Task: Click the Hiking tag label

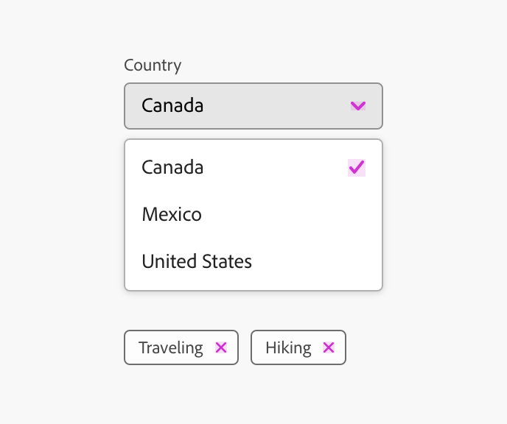Action: [x=288, y=347]
